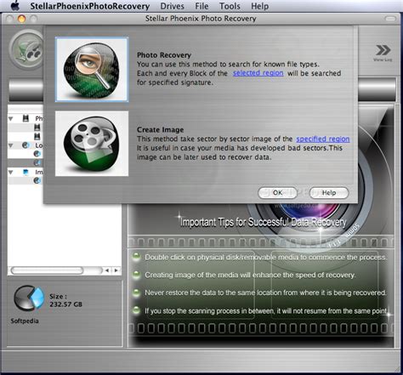Click the toolbar toggle pill in title bar
The image size is (403, 375).
(x=390, y=19)
